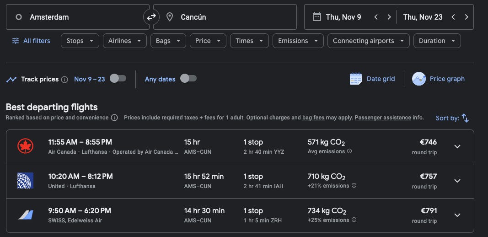Open All filters panel
The width and height of the screenshot is (488, 237).
(x=31, y=41)
